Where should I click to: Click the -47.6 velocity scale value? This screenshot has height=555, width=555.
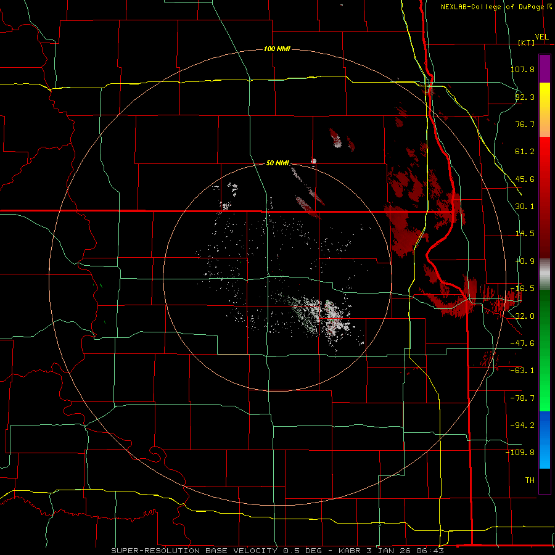(x=522, y=343)
